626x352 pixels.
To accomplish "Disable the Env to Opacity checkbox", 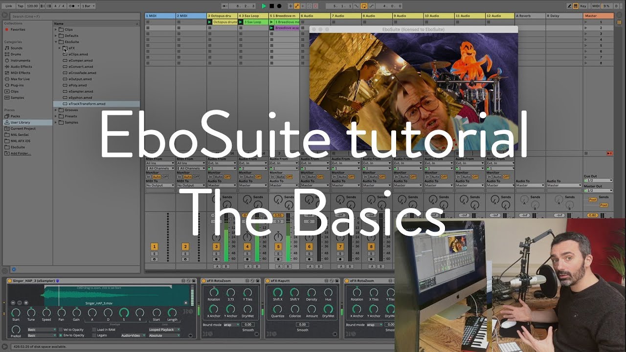I will pyautogui.click(x=60, y=335).
